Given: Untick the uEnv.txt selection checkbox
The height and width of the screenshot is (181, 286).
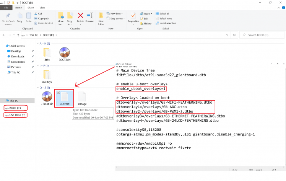Looking at the screenshot, I should coord(58,93).
